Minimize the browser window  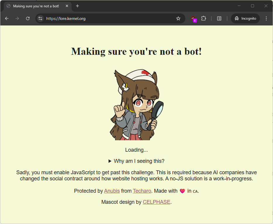tap(239, 6)
